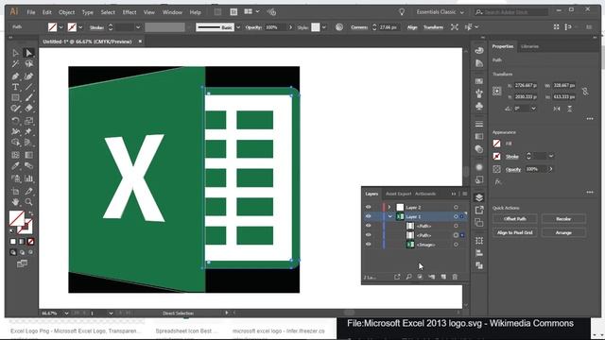Click target circle of <Image> sublayer
The height and width of the screenshot is (340, 605).
pyautogui.click(x=456, y=245)
